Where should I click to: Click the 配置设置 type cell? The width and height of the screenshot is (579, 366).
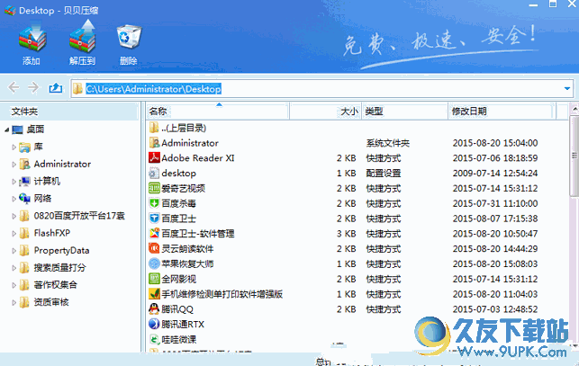pyautogui.click(x=384, y=173)
